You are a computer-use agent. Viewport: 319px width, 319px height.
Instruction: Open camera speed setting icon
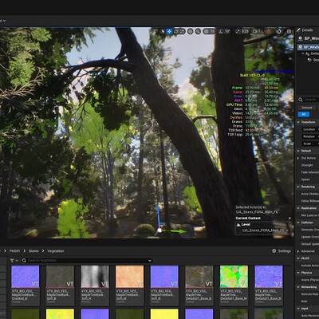point(256,31)
